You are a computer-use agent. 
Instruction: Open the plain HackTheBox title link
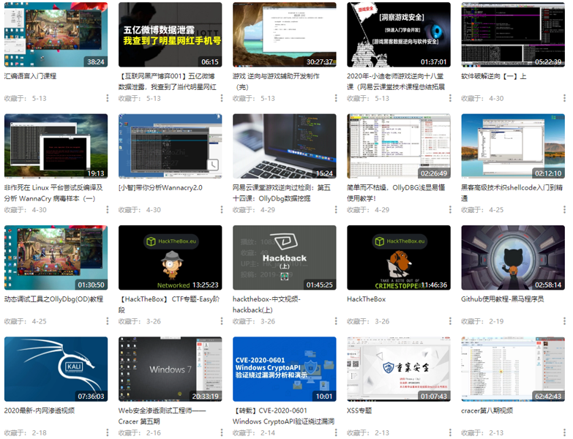366,299
